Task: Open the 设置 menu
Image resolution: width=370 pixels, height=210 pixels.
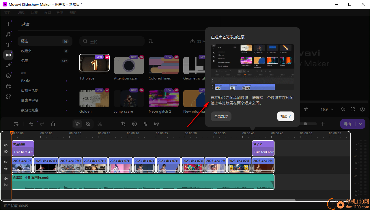Action: pos(48,13)
